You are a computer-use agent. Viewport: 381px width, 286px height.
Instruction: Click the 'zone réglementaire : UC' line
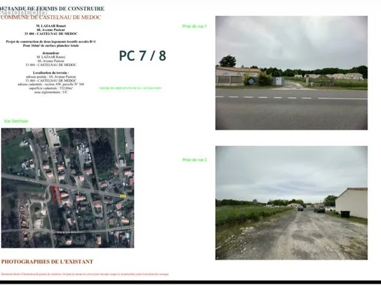51,92
